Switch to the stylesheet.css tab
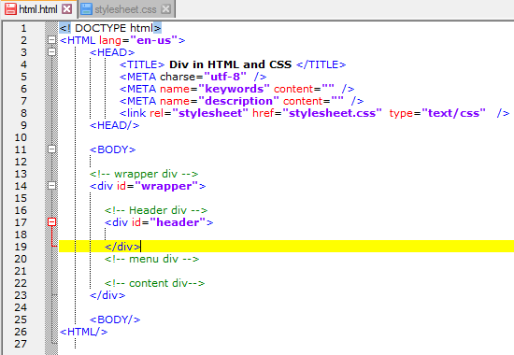Viewport: 514px width, 355px height. [x=125, y=9]
